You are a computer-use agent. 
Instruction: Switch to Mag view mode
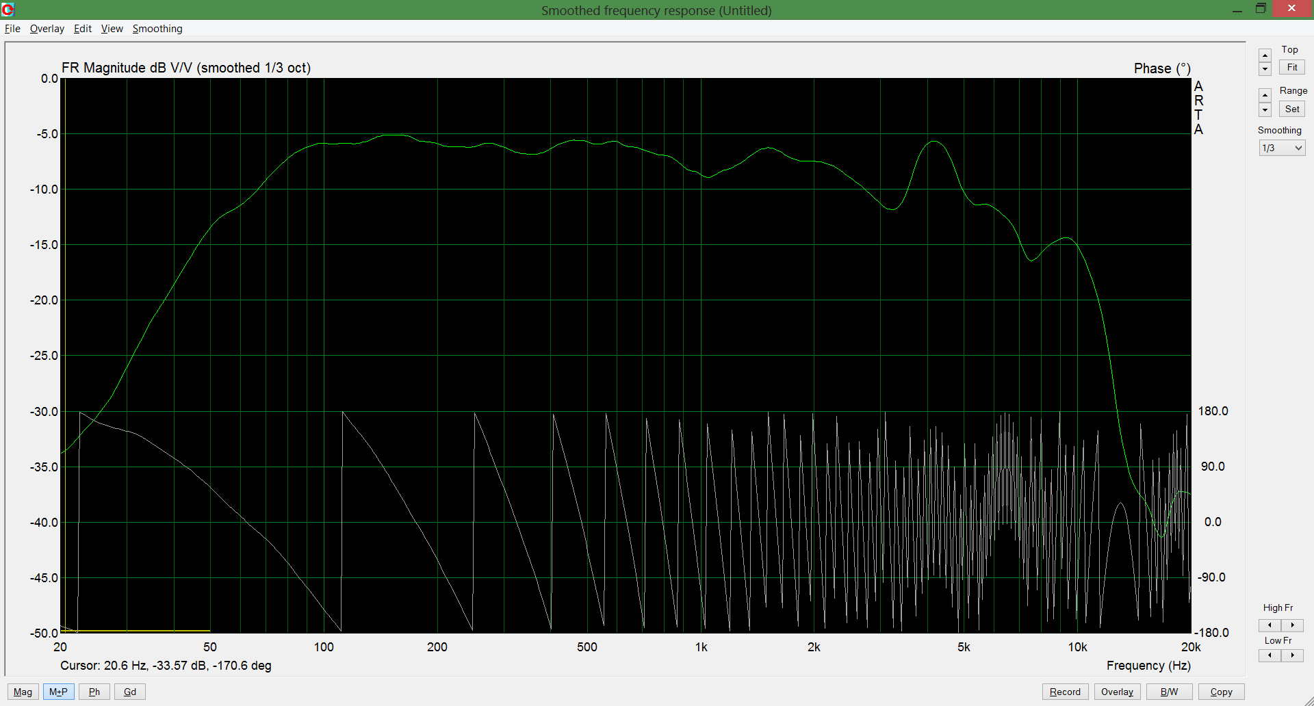click(23, 692)
